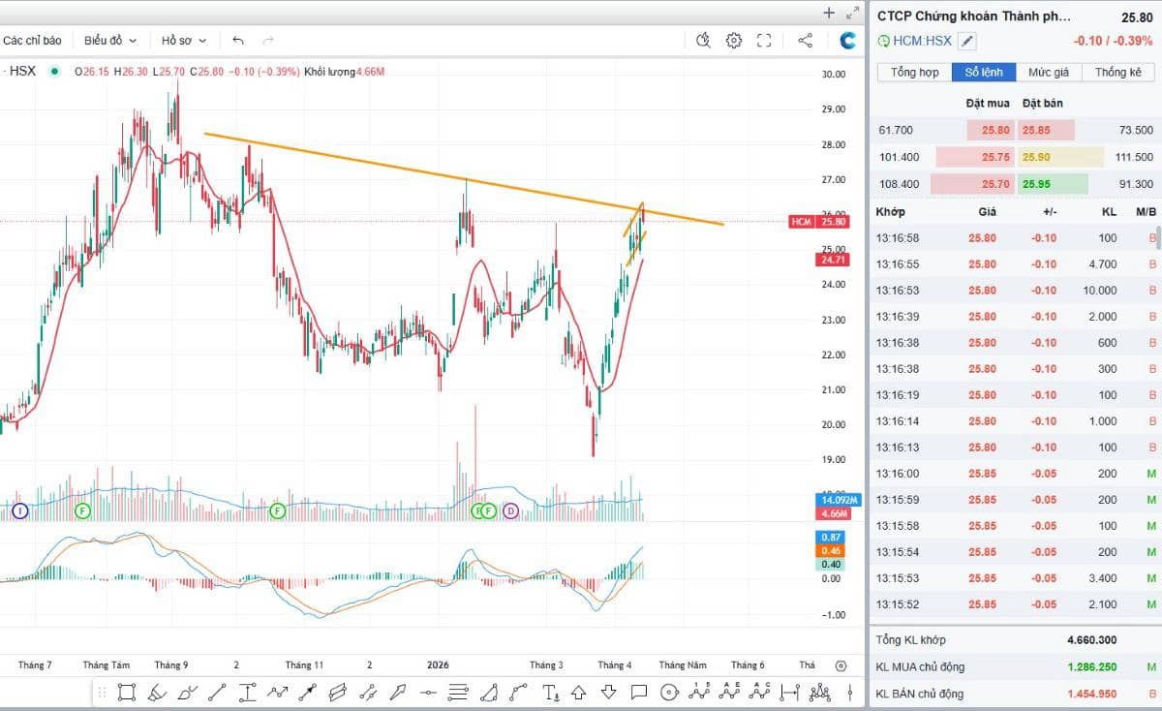Screen dimensions: 1162x711
Task: Open the Biểu đồ dropdown
Action: (x=109, y=41)
